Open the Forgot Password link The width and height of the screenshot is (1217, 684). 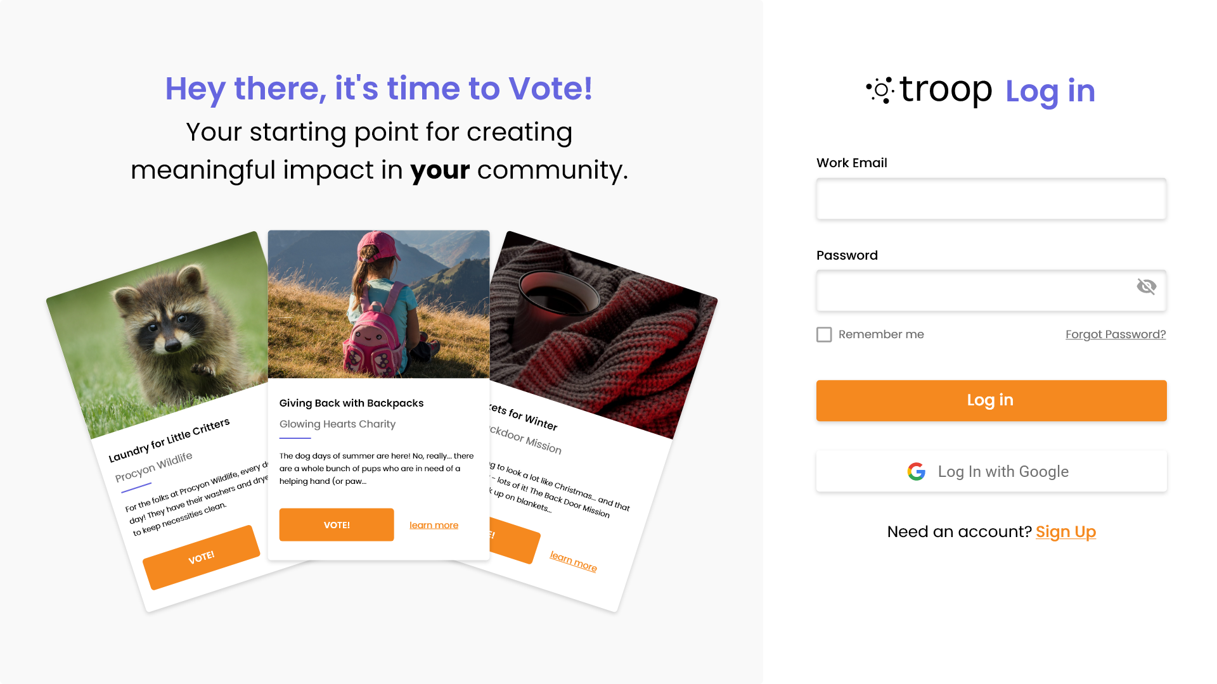click(1116, 334)
